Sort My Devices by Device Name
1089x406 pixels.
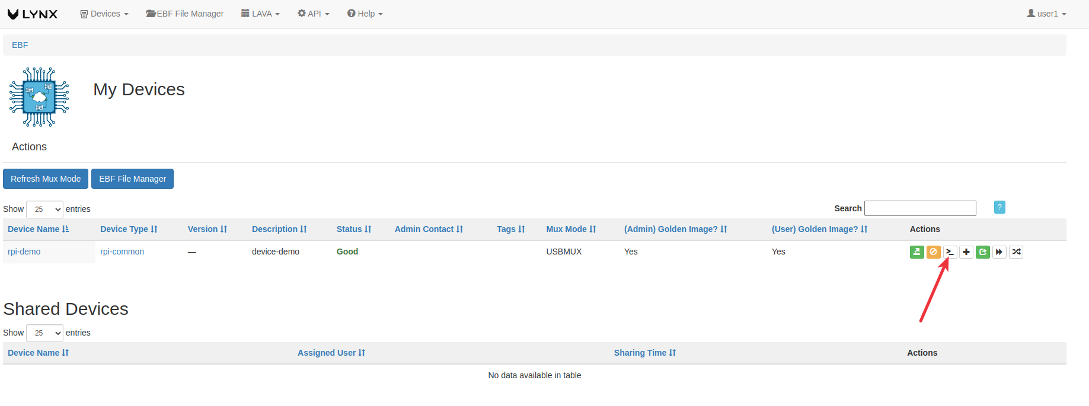pos(39,229)
